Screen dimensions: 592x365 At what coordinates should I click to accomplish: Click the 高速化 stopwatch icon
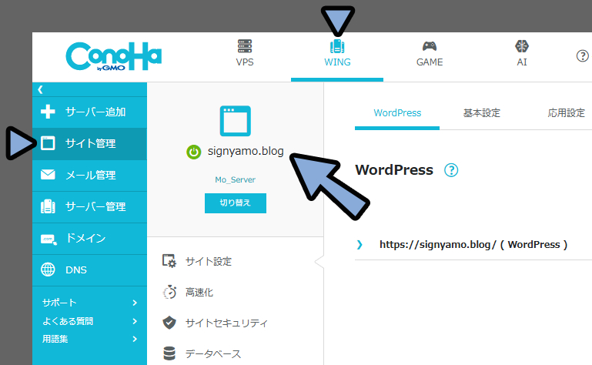(x=169, y=292)
